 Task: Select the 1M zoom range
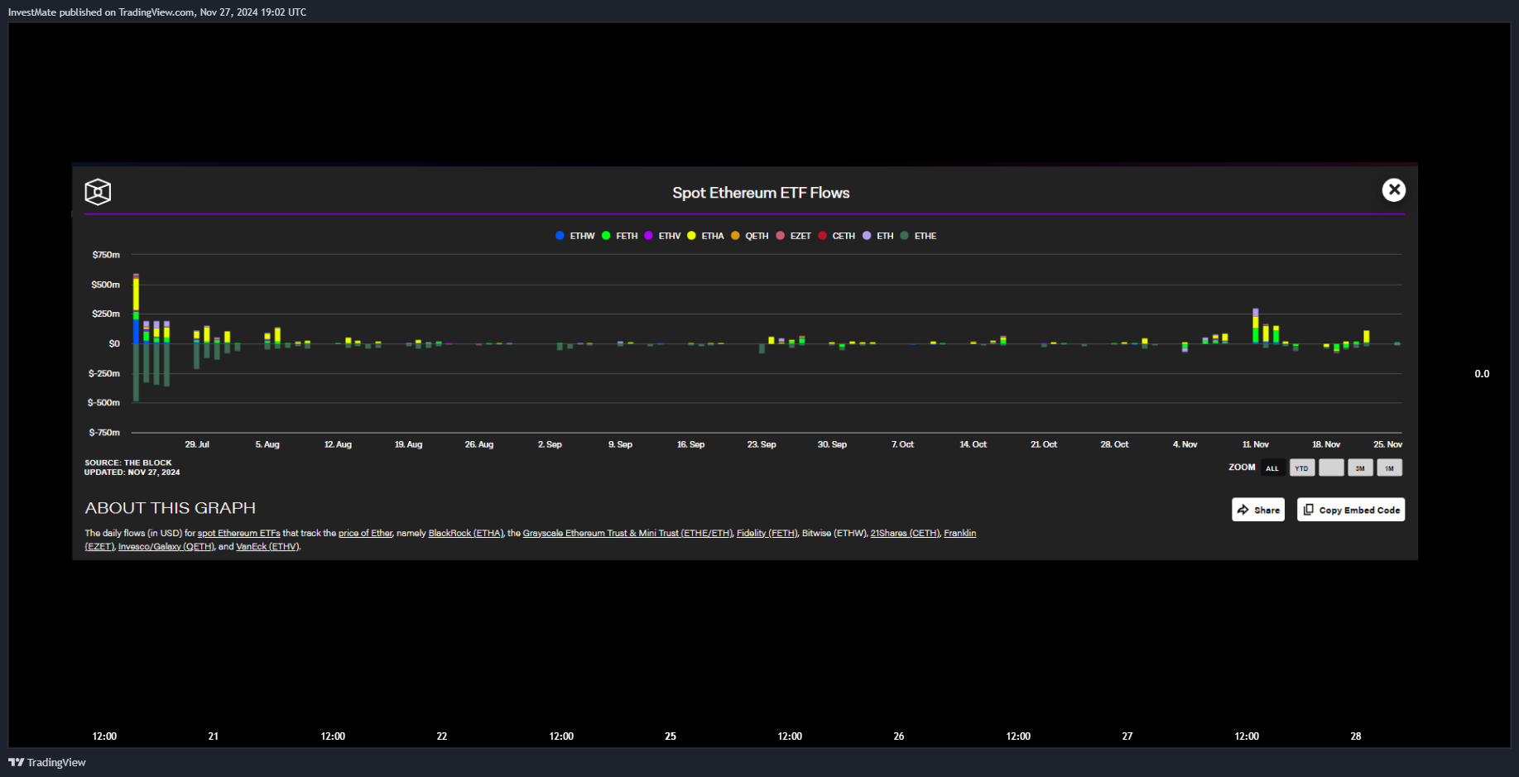pos(1390,468)
